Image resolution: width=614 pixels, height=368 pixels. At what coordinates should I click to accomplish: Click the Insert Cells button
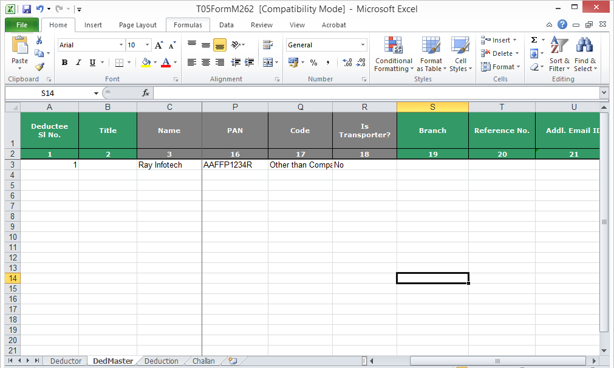pyautogui.click(x=496, y=39)
